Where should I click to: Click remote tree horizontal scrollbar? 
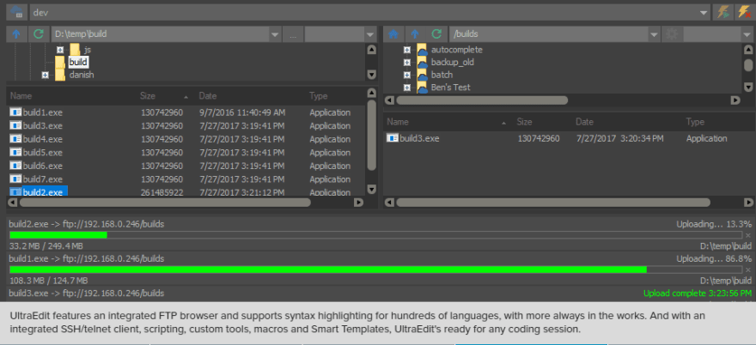coord(482,100)
